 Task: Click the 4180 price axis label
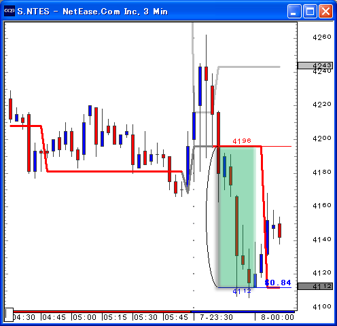[322, 172]
